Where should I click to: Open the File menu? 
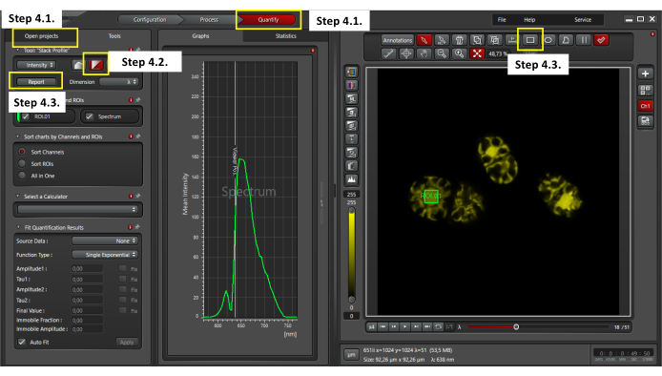pos(502,19)
